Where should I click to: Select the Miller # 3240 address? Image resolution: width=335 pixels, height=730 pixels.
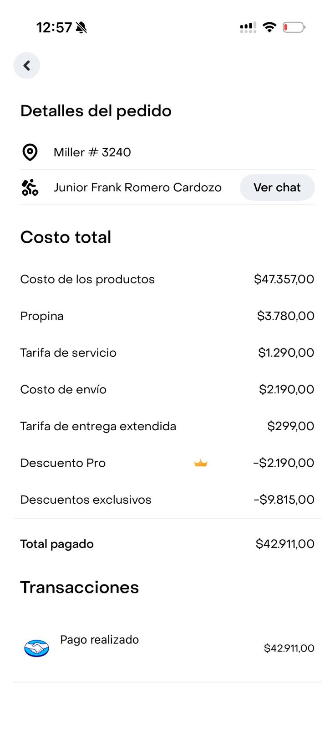pyautogui.click(x=92, y=152)
